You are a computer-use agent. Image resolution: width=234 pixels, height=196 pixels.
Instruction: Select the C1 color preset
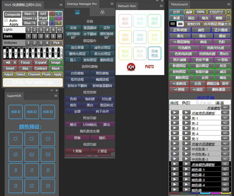pos(16,139)
